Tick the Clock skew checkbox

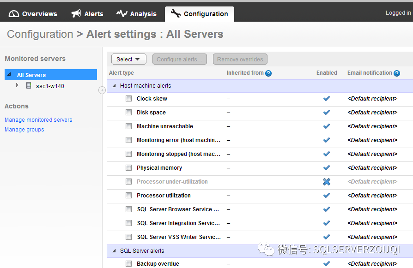tap(129, 99)
